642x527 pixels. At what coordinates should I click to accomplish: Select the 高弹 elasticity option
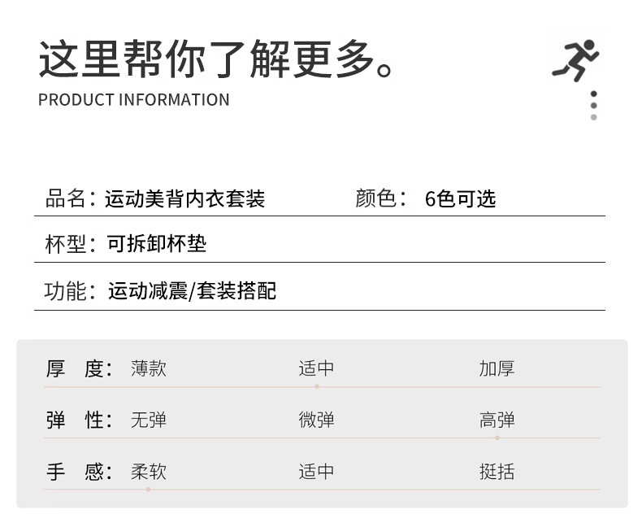click(x=497, y=420)
